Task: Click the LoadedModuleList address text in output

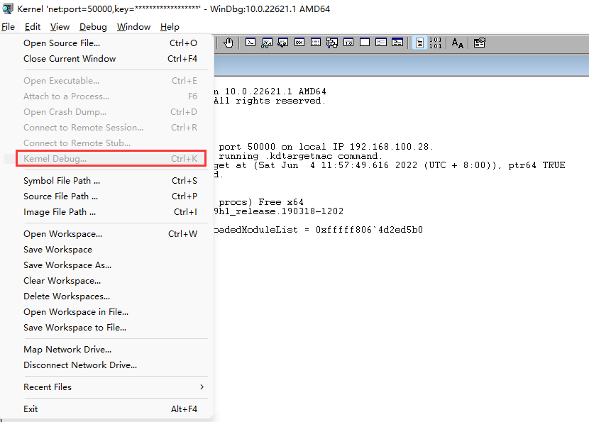Action: click(x=369, y=230)
